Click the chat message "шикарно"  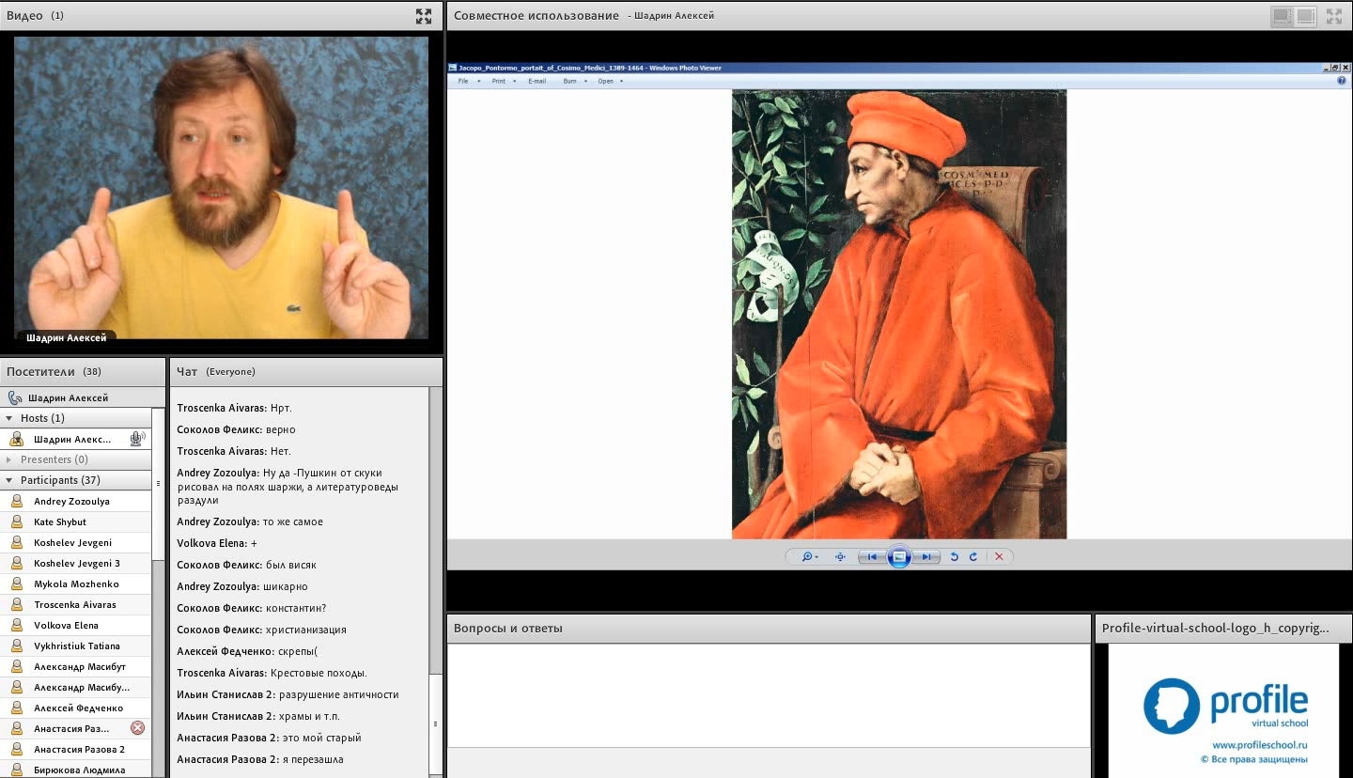tap(287, 586)
